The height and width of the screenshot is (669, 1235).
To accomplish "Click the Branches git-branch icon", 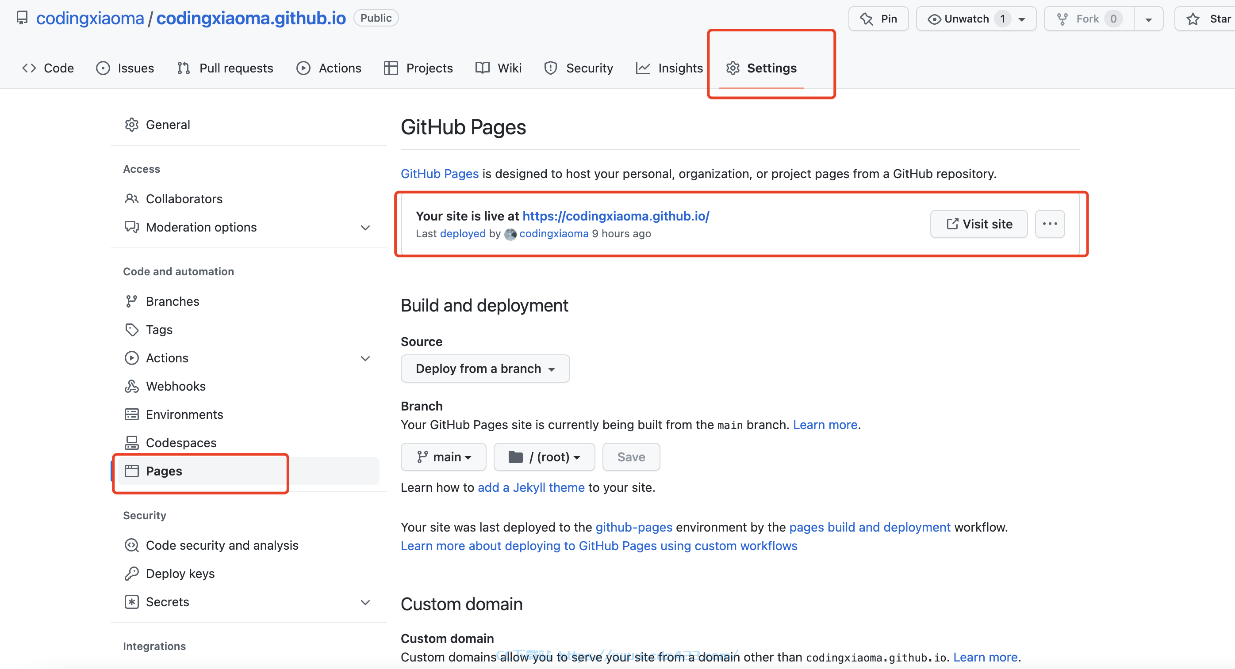I will [x=131, y=301].
